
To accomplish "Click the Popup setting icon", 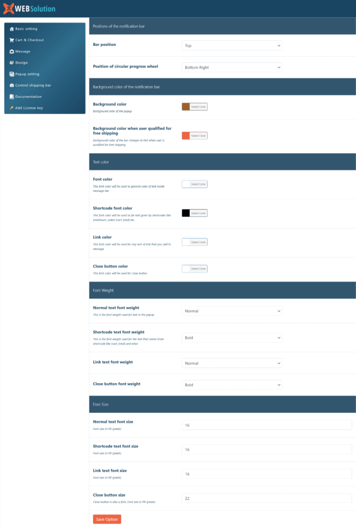I will pyautogui.click(x=11, y=74).
